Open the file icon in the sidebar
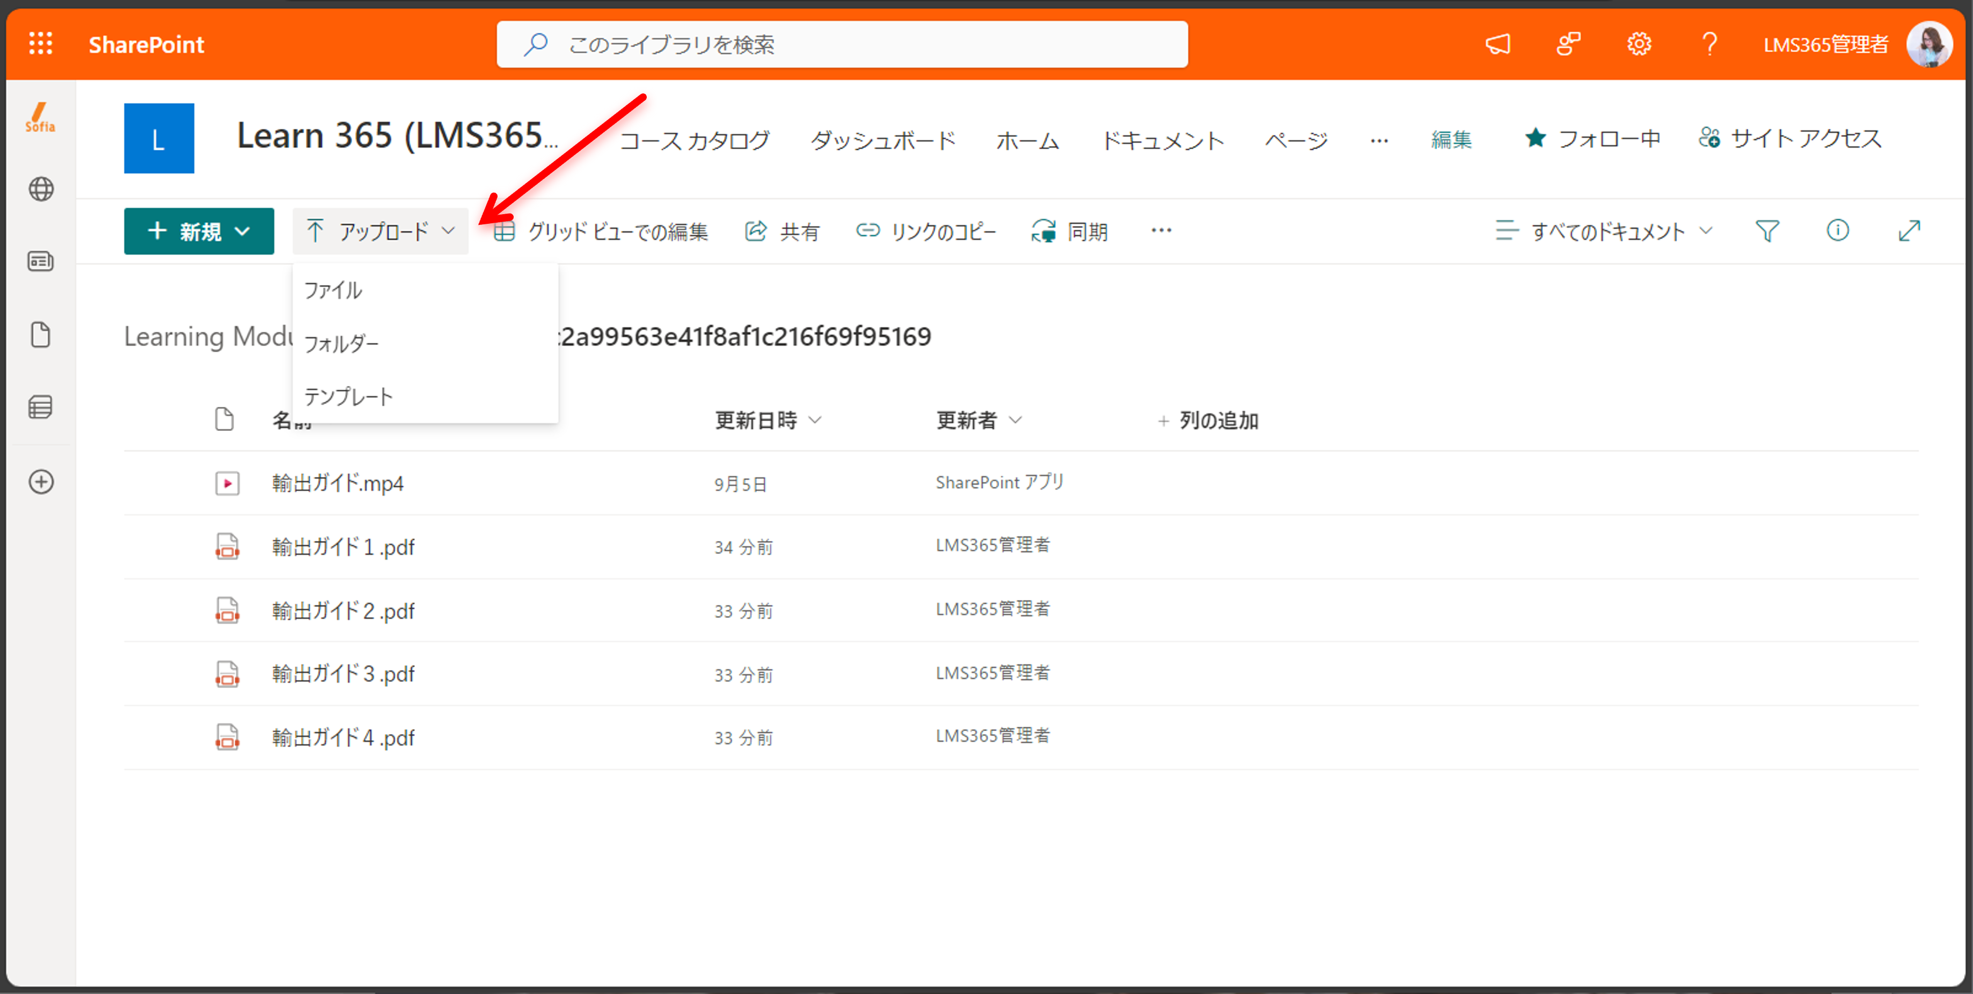Image resolution: width=1973 pixels, height=994 pixels. (x=41, y=335)
